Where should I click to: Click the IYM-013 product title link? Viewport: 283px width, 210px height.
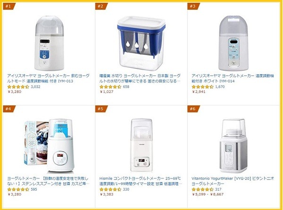click(48, 78)
